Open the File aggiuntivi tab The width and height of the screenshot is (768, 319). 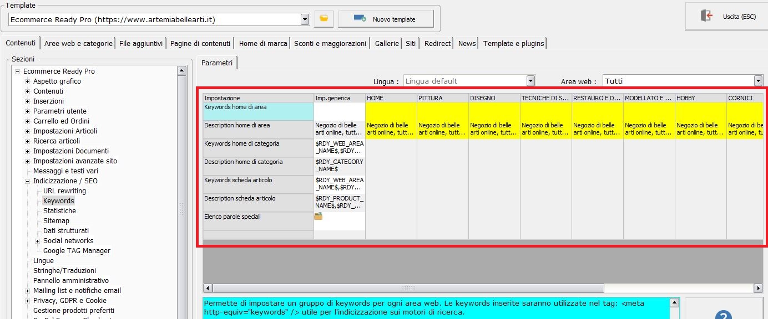pyautogui.click(x=141, y=43)
